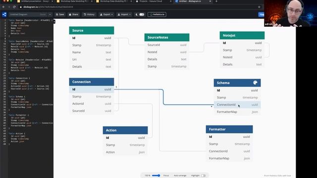
Task: Open the Share dialog
Action: (73, 14)
